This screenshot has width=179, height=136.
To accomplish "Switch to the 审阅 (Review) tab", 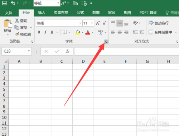I will (112, 12).
